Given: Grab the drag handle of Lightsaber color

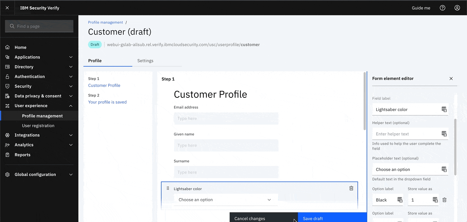Looking at the screenshot, I should [168, 188].
